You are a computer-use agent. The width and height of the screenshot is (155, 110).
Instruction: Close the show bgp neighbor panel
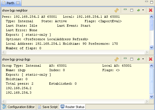[151, 10]
